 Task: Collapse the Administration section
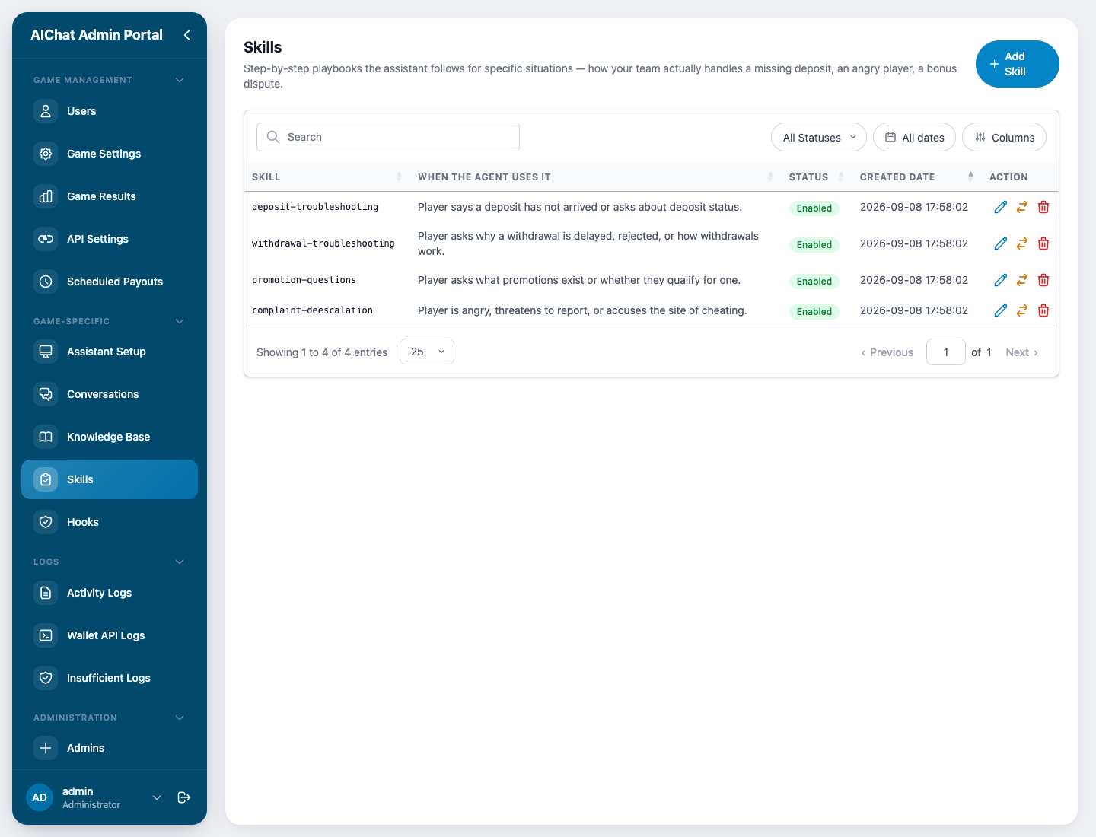click(180, 718)
